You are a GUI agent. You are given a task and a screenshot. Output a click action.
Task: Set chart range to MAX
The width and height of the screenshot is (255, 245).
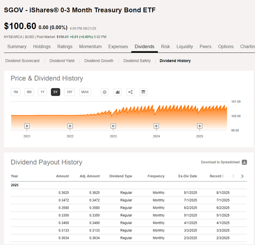click(x=85, y=92)
